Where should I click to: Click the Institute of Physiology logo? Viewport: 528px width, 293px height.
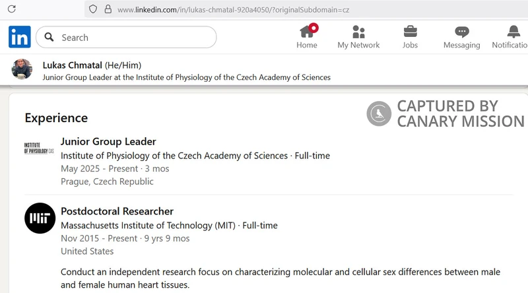[x=40, y=148]
